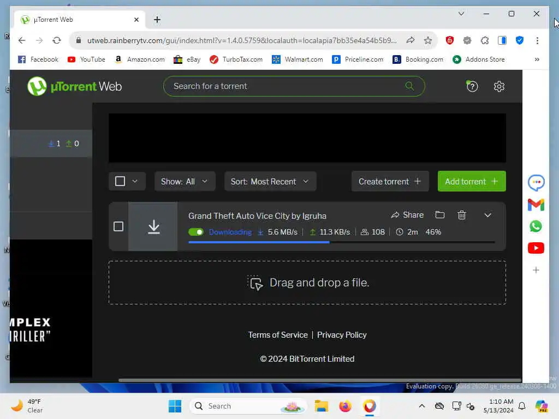Show more bookmarks with the double chevron
This screenshot has height=419, width=559.
[x=537, y=59]
